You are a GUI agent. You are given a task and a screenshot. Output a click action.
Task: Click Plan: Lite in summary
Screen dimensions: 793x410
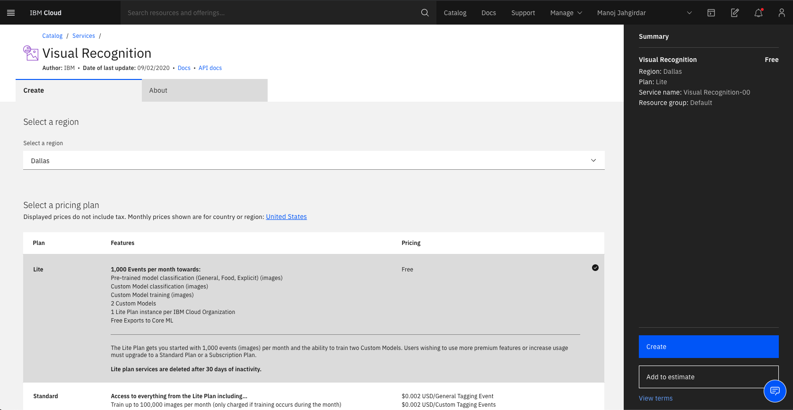653,82
